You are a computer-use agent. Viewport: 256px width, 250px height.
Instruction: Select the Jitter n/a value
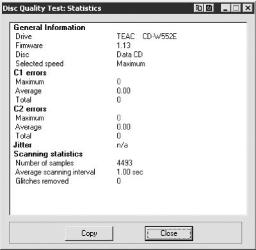coord(122,145)
